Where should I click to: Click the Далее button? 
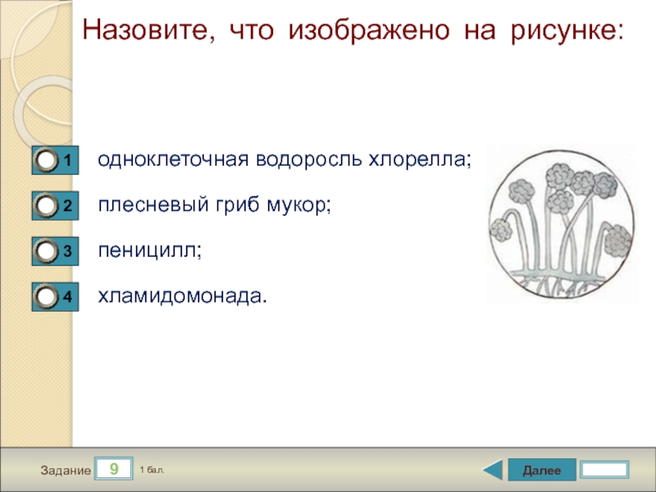(542, 470)
